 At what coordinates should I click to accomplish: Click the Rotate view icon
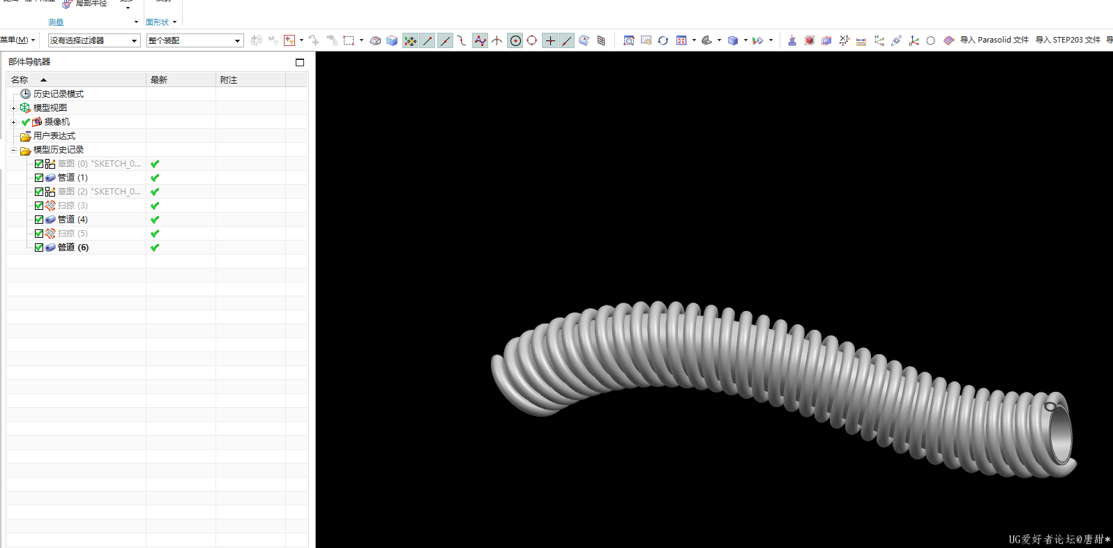tap(663, 40)
